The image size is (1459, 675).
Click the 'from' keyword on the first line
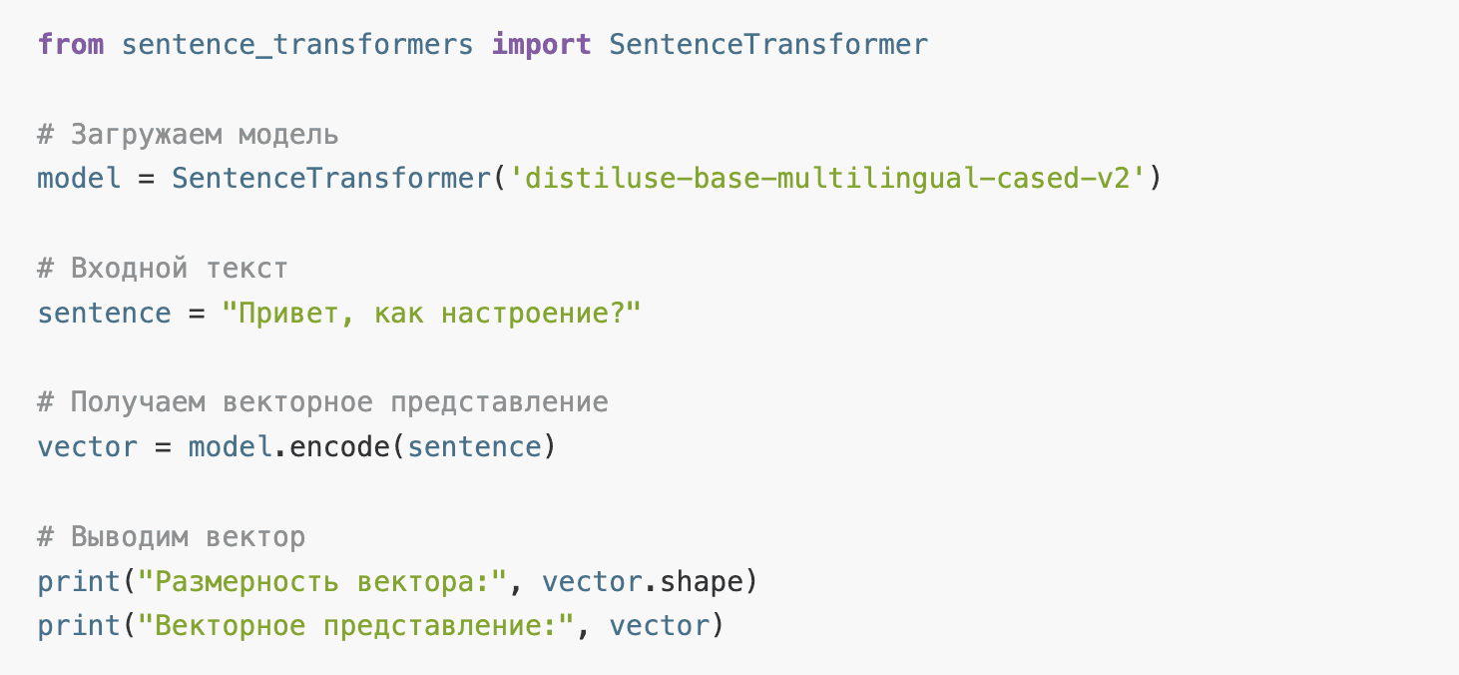[71, 45]
